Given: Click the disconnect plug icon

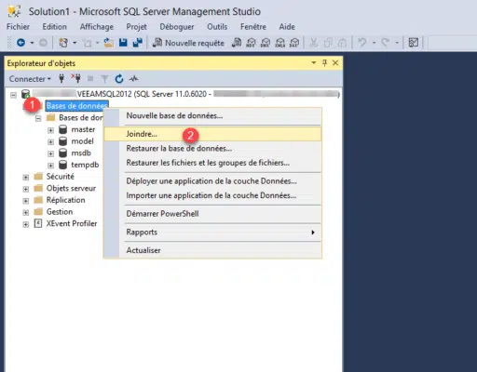Looking at the screenshot, I should pos(75,79).
